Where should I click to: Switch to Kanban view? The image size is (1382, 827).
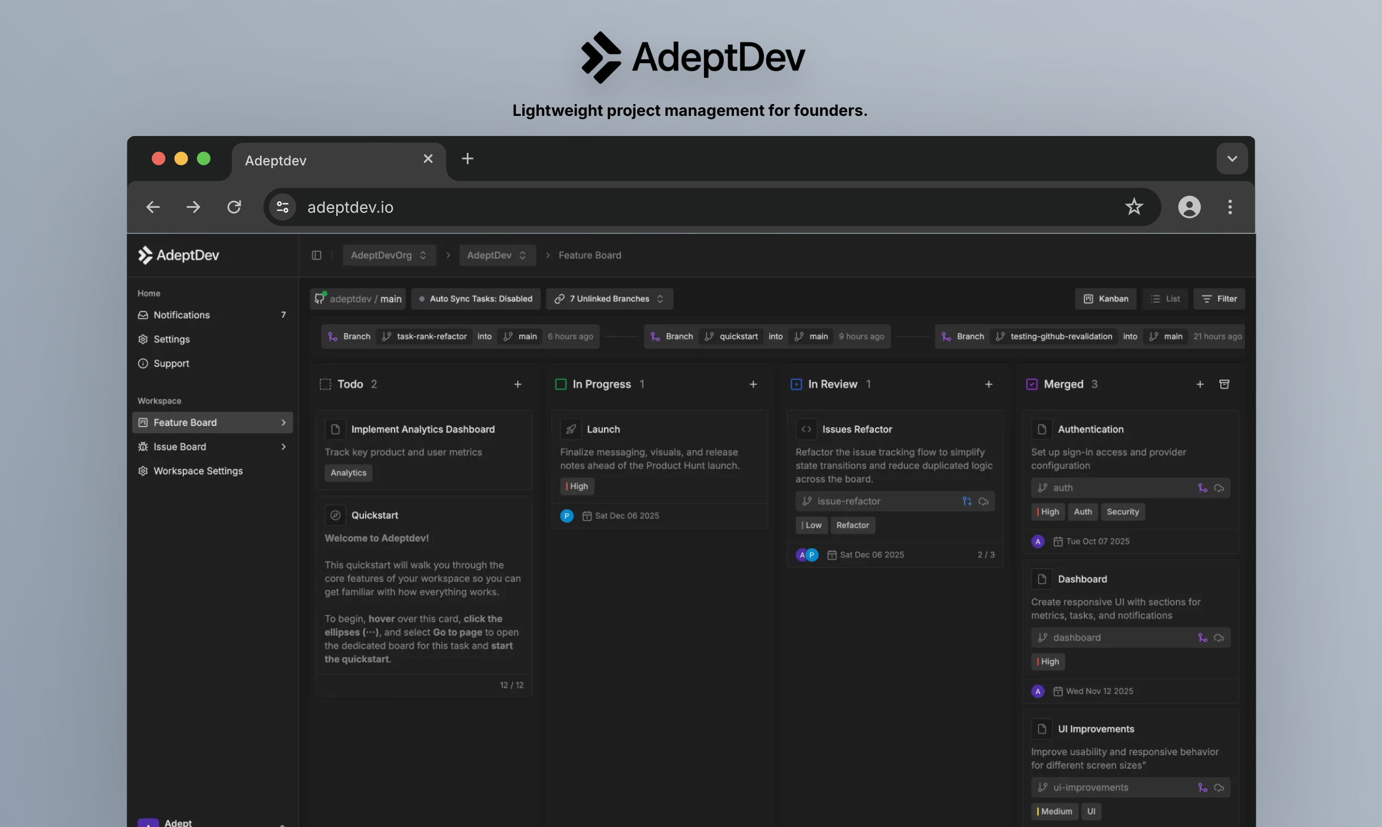1106,299
